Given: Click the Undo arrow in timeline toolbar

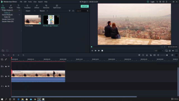Looking at the screenshot, I should click(x=4, y=55).
